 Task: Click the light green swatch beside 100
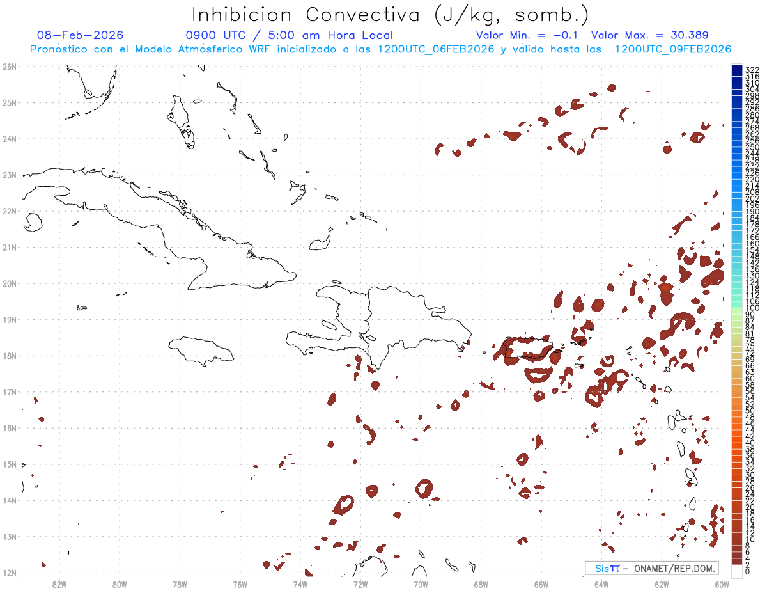(737, 310)
